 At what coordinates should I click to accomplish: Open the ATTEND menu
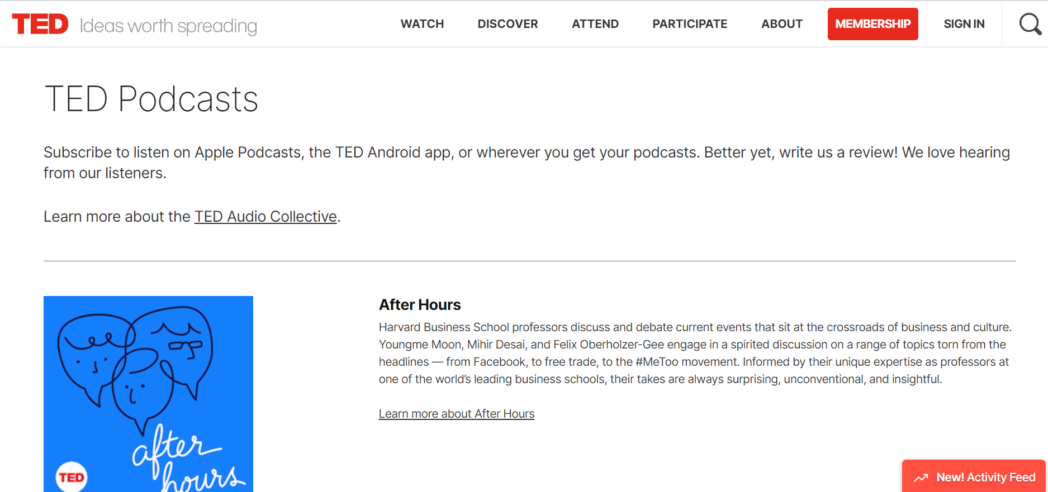click(595, 24)
